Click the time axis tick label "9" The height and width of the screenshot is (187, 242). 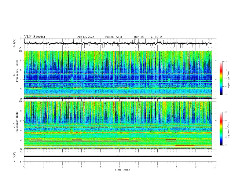[x=196, y=167]
